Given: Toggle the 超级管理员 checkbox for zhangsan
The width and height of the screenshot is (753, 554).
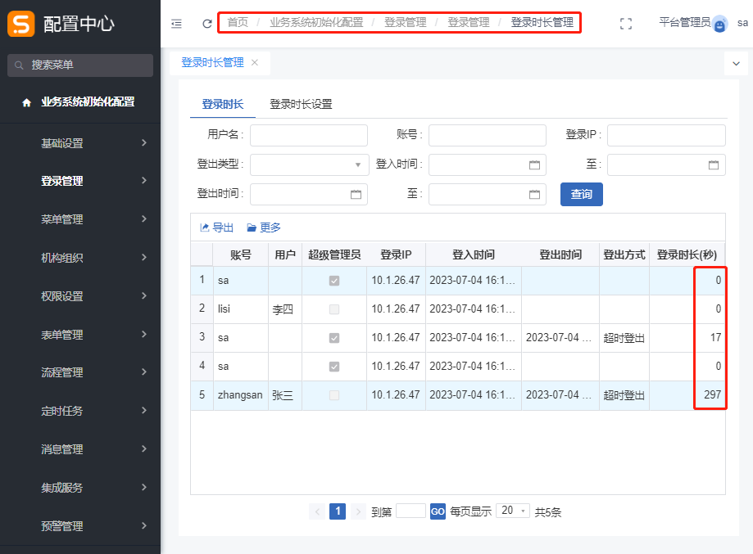Looking at the screenshot, I should tap(333, 395).
